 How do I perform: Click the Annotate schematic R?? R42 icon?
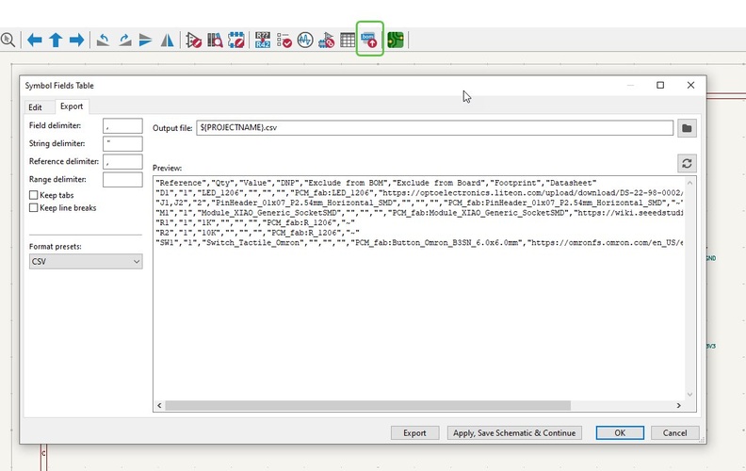click(263, 40)
